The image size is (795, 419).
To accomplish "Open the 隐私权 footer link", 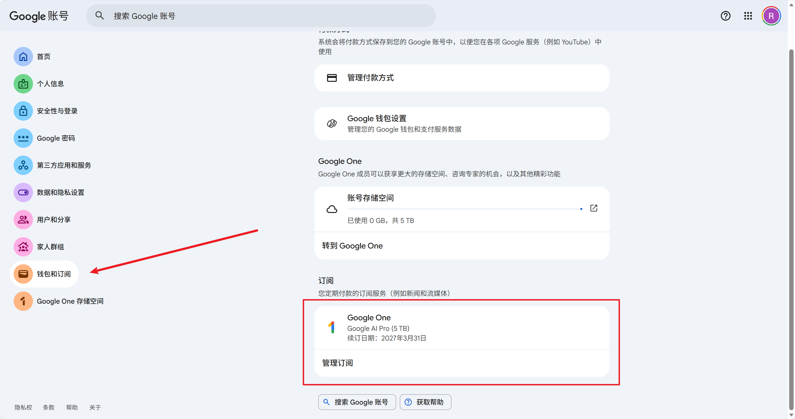I will (23, 407).
